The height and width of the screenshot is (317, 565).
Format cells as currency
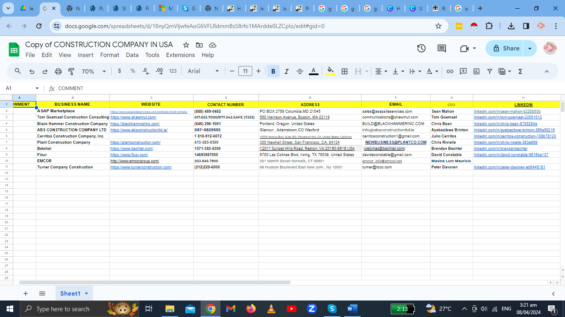(120, 71)
